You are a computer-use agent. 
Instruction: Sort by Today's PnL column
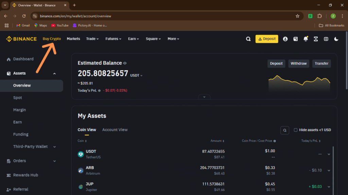tap(311, 141)
